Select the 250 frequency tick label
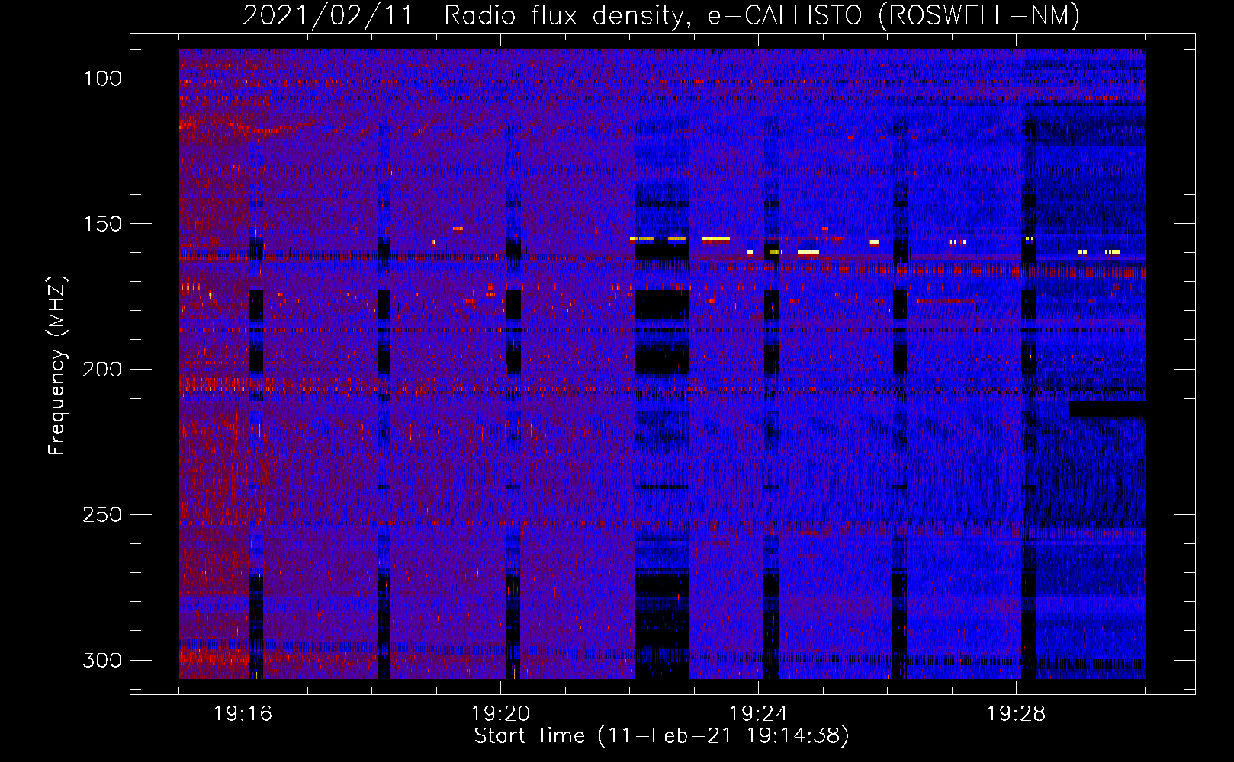The image size is (1234, 762). (102, 515)
